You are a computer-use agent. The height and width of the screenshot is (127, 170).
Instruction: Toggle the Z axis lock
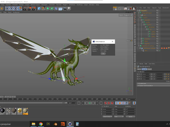[16, 8]
